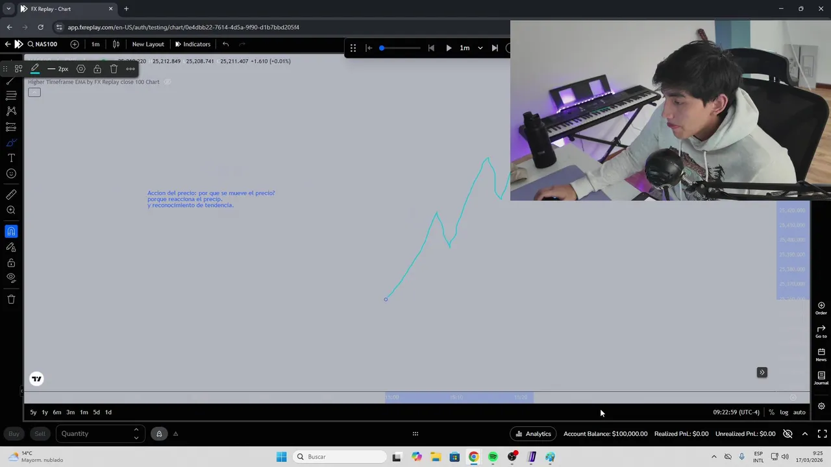Open more options in drawing toolbar
Screen dimensions: 831x467
click(130, 69)
